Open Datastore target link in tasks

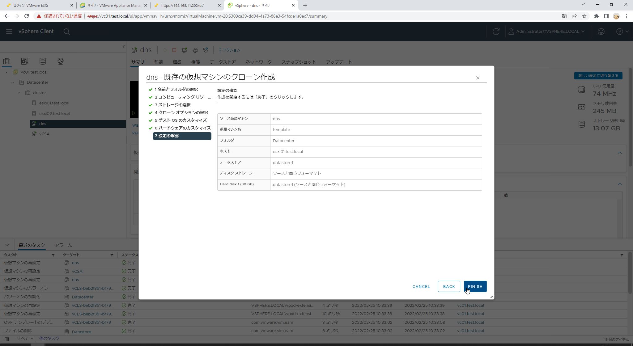[81, 332]
